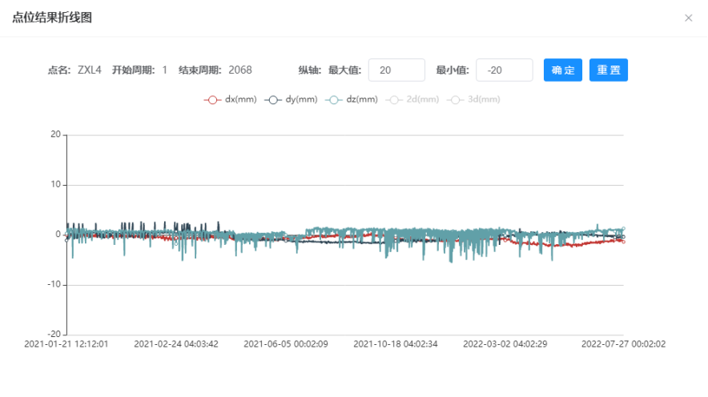
Task: Click the red dx(mm) legend marker icon
Action: (212, 100)
